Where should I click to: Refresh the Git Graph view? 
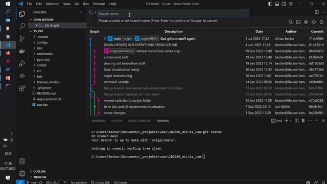tap(321, 22)
